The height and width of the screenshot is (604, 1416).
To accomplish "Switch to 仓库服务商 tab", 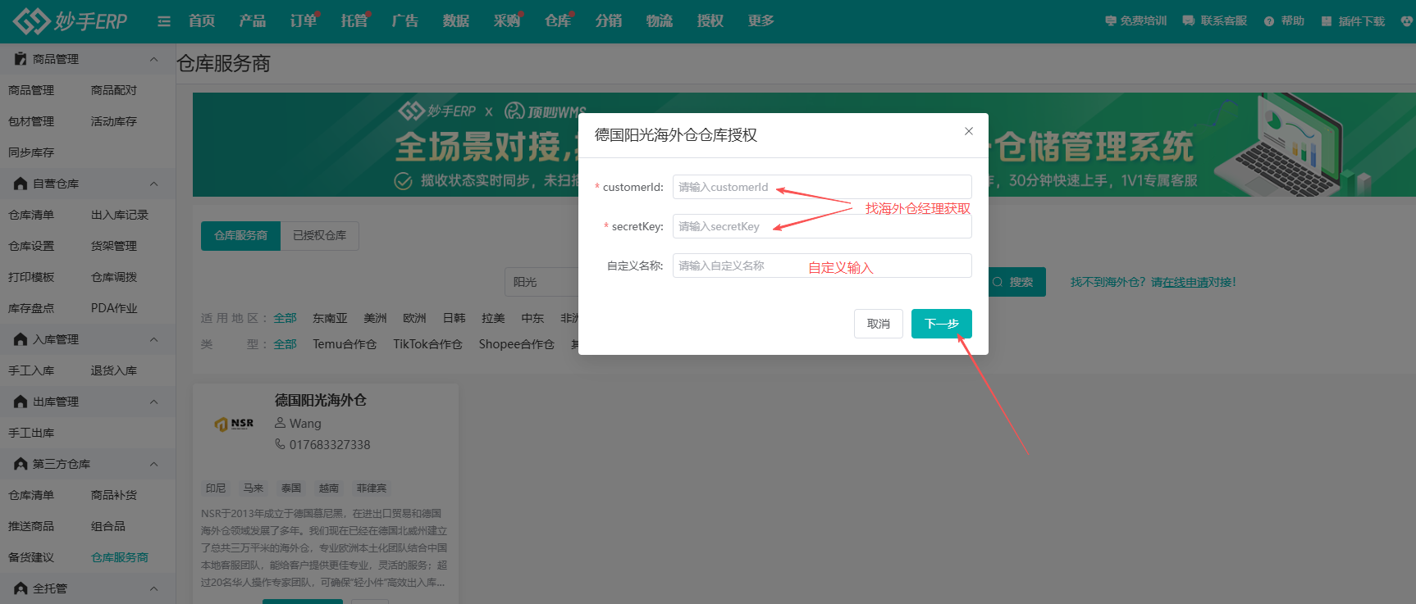I will pos(240,235).
